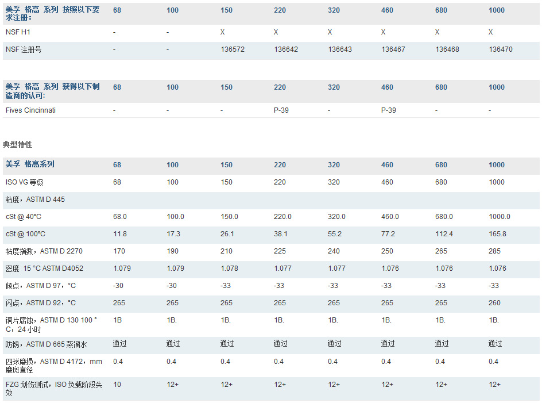This screenshot has height=403, width=542.
Task: Select the 倾点，ASTM D 97 row label
Action: tap(40, 286)
